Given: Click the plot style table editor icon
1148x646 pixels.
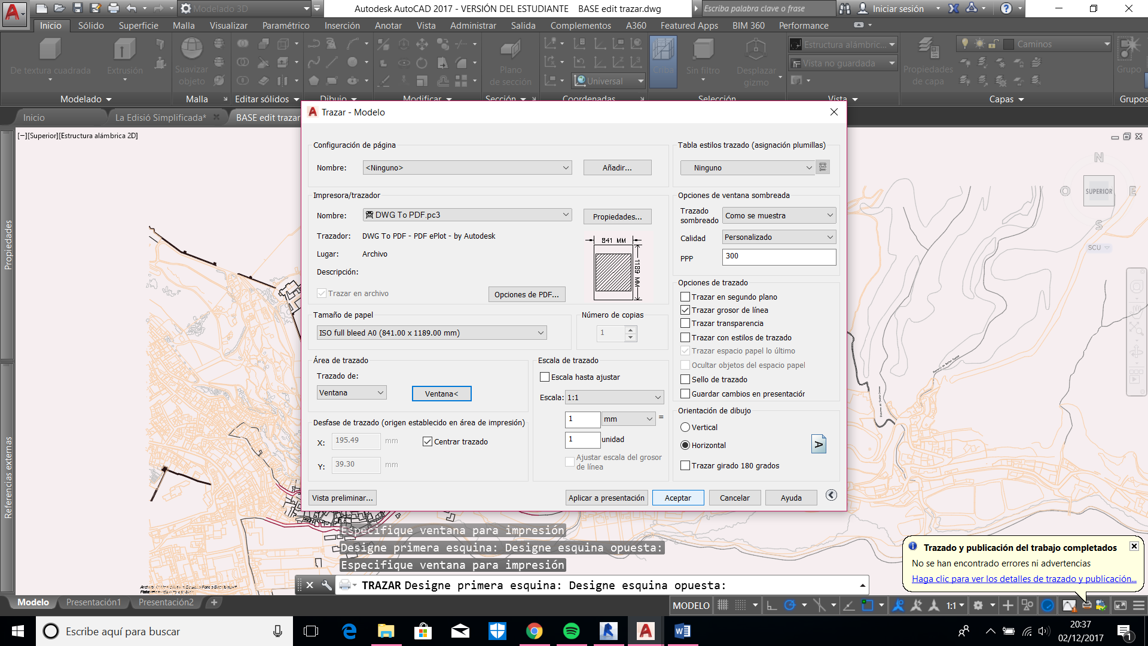Looking at the screenshot, I should [x=823, y=167].
